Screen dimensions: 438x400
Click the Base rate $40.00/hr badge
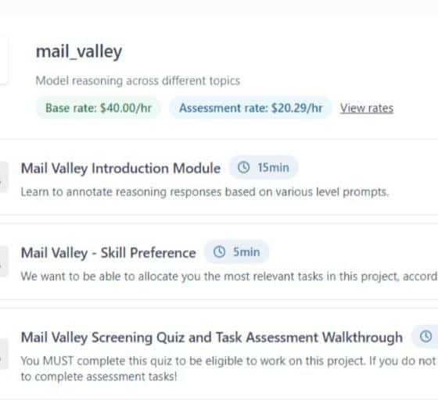[x=98, y=108]
